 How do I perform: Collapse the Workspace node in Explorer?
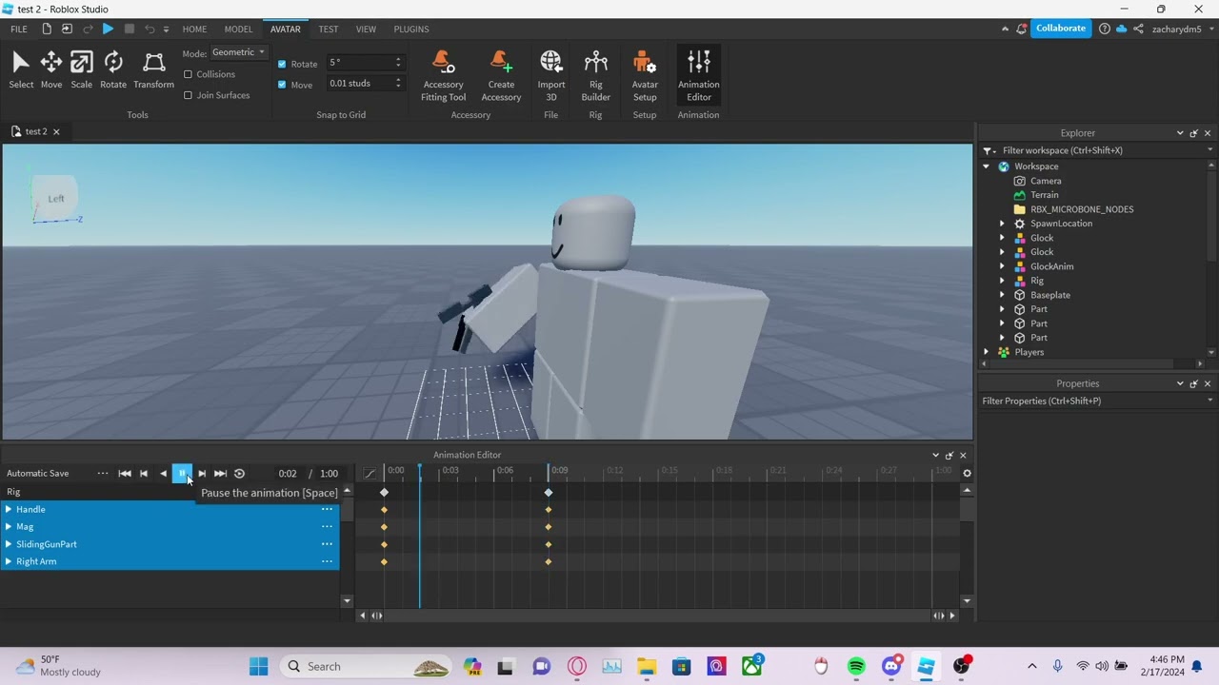pyautogui.click(x=987, y=166)
